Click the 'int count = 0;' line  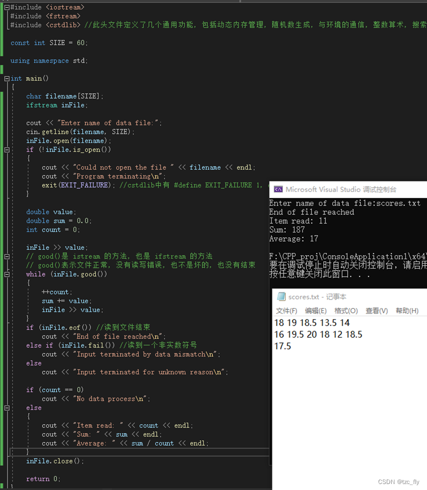pos(53,230)
